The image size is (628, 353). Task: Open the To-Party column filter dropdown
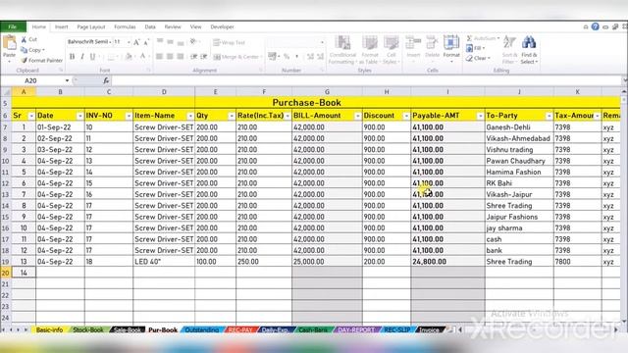coord(549,116)
